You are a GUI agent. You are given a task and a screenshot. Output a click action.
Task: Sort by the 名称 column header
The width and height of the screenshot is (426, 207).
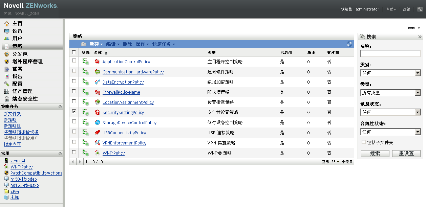pyautogui.click(x=98, y=52)
